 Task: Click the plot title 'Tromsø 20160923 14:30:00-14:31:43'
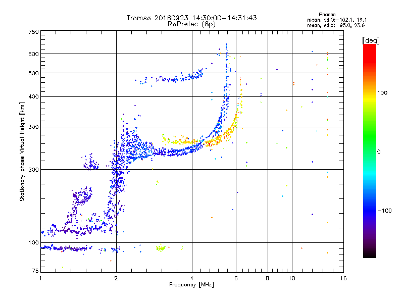click(191, 18)
